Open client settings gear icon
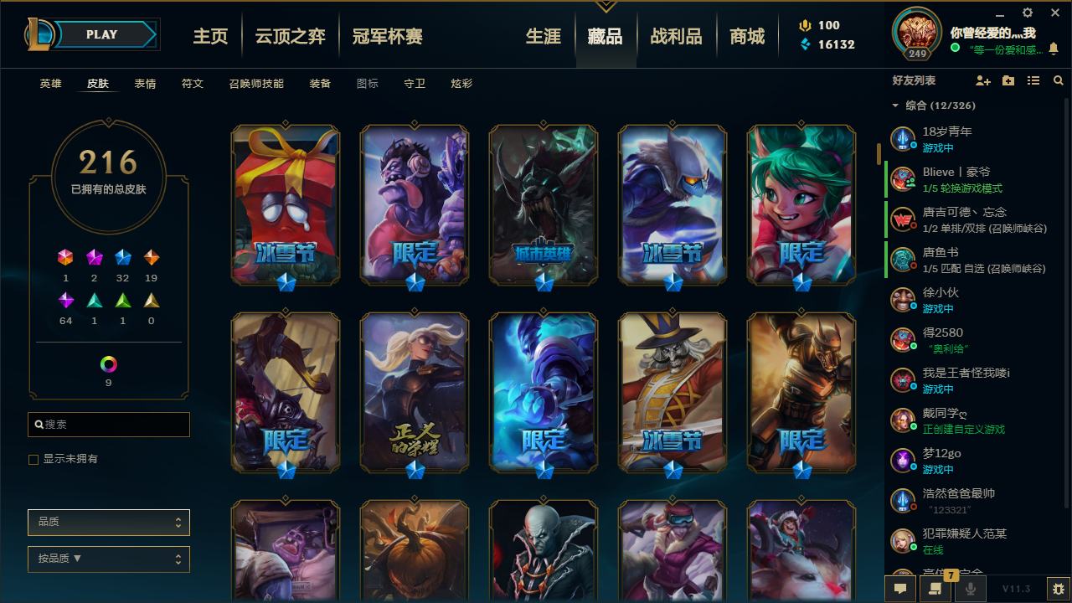 (x=1028, y=13)
